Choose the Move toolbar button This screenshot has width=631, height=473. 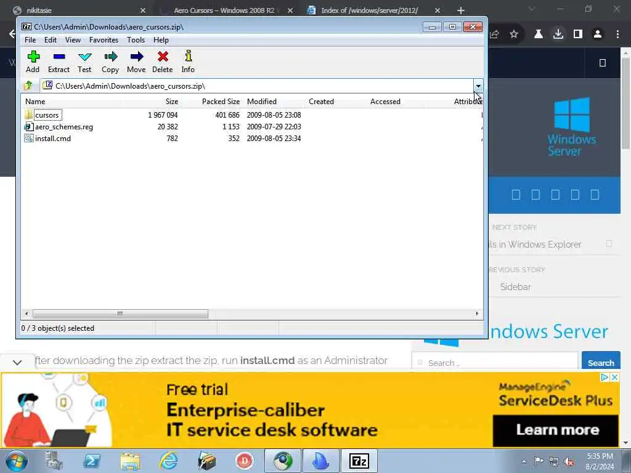(x=136, y=62)
